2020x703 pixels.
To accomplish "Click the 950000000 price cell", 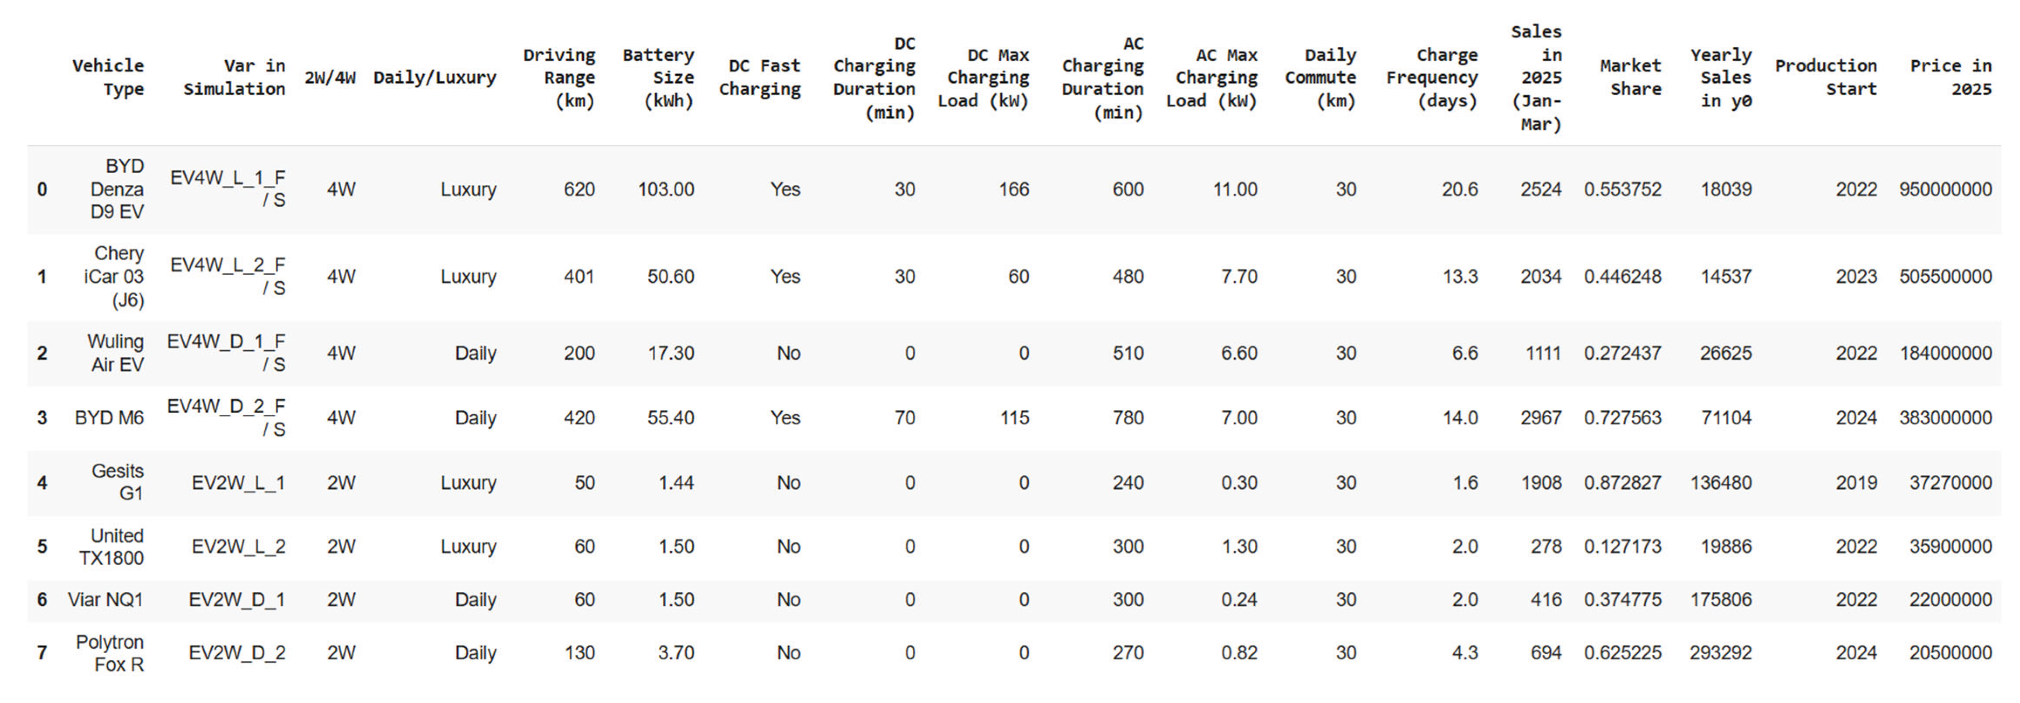I will [1945, 189].
